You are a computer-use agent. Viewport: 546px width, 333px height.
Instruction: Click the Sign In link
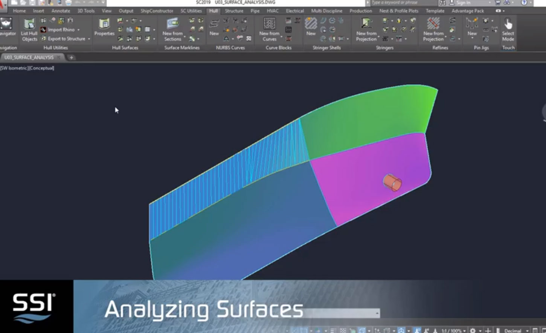click(463, 2)
